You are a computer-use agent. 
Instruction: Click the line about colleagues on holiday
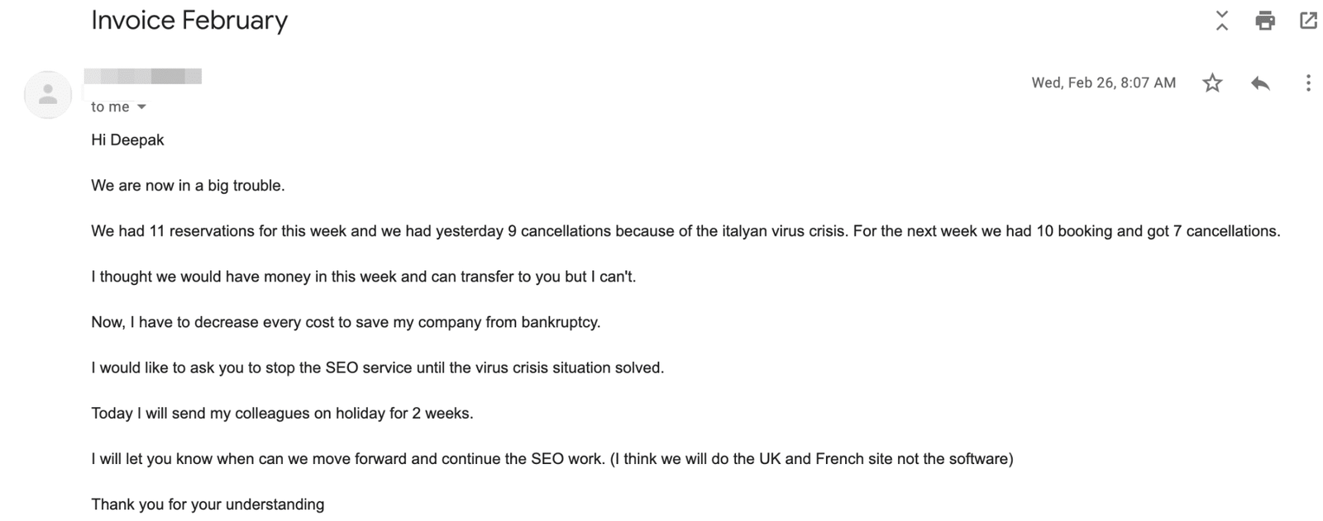coord(282,413)
